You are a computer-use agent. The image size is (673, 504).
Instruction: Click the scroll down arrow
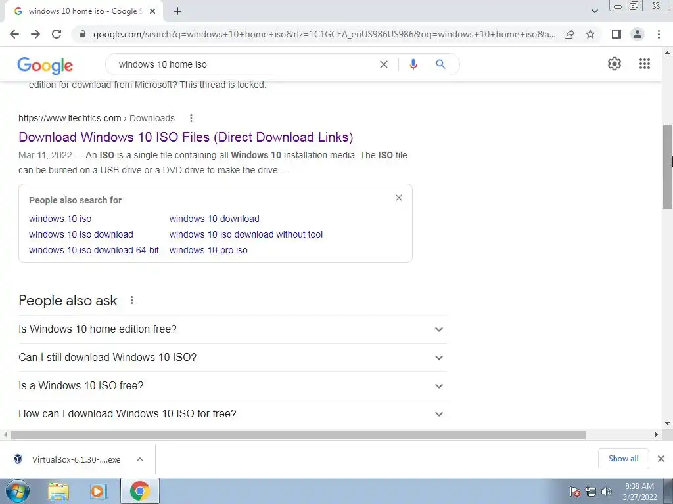668,423
